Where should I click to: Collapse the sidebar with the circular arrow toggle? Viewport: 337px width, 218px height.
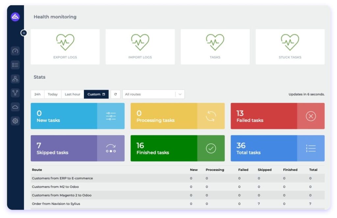[23, 33]
